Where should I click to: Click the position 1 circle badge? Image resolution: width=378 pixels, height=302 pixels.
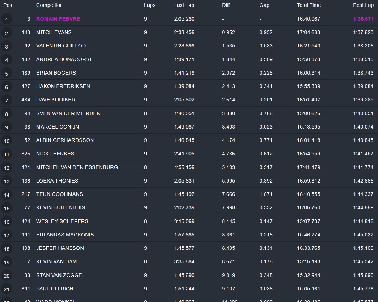coord(7,19)
